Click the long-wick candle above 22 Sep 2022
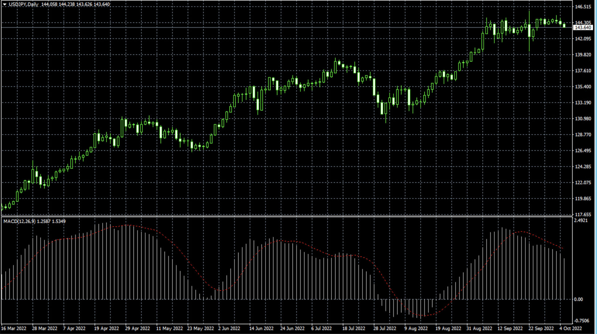Viewport: 597px width, 334px height. click(529, 31)
